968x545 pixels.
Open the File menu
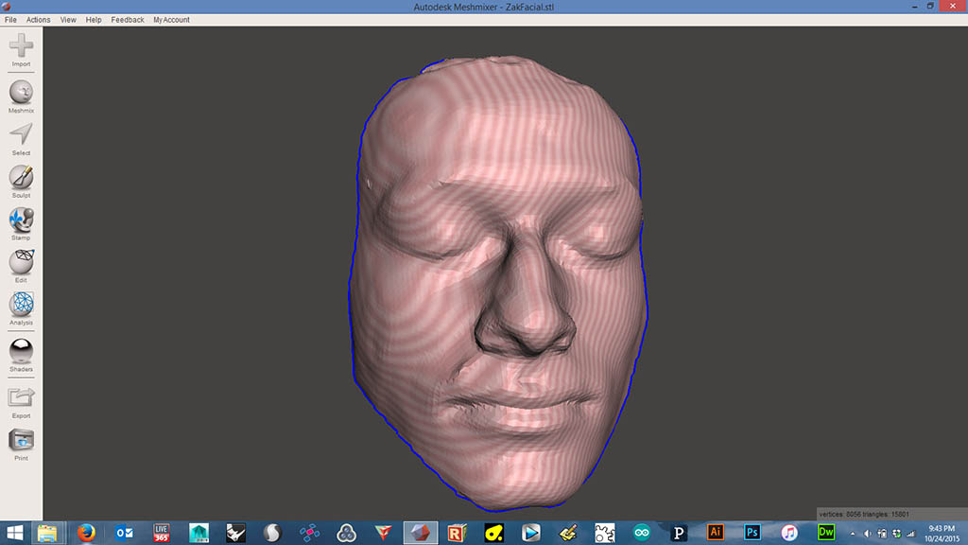(x=10, y=20)
